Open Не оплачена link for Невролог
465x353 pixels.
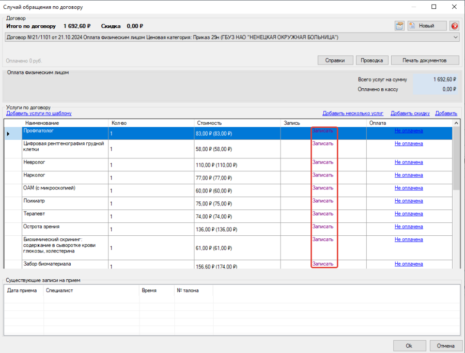409,162
